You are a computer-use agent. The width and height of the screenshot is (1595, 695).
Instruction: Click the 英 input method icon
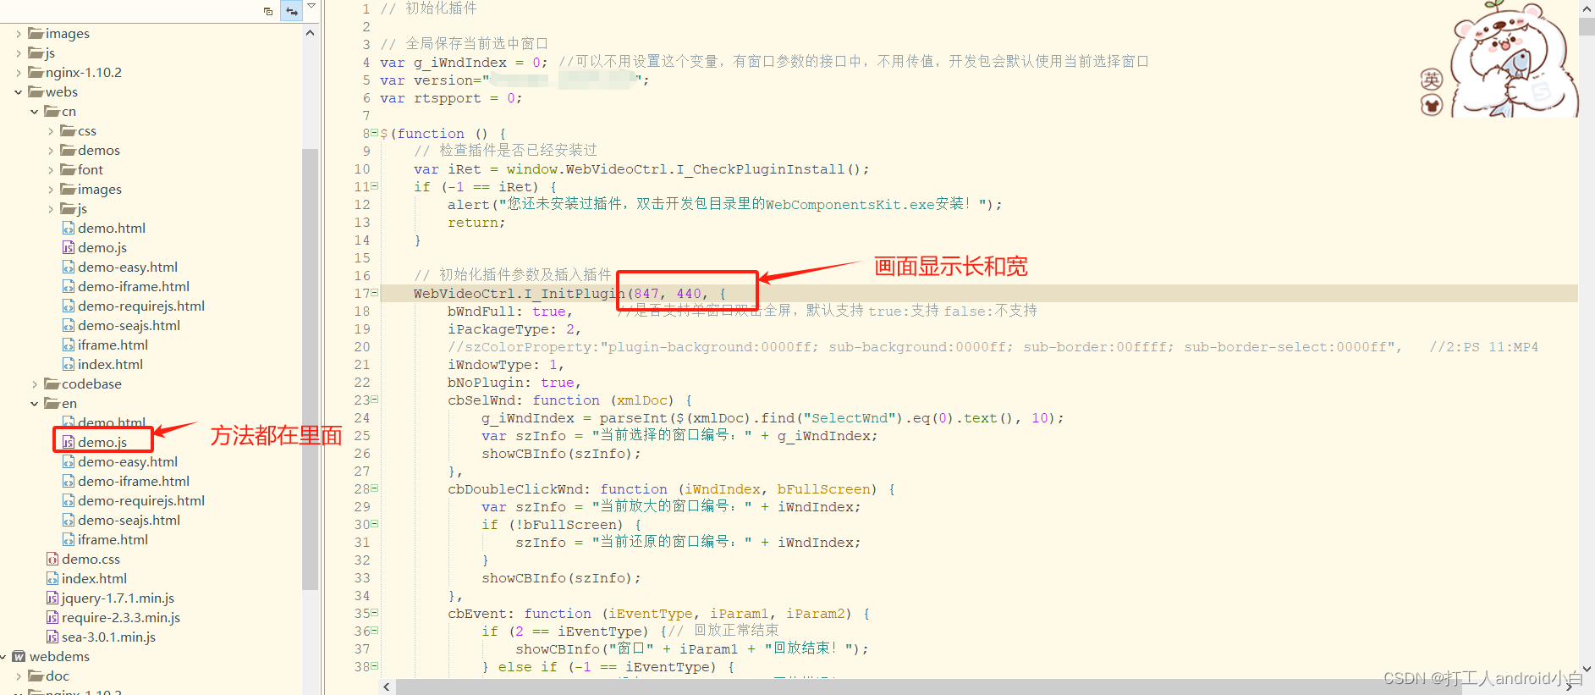pyautogui.click(x=1432, y=80)
